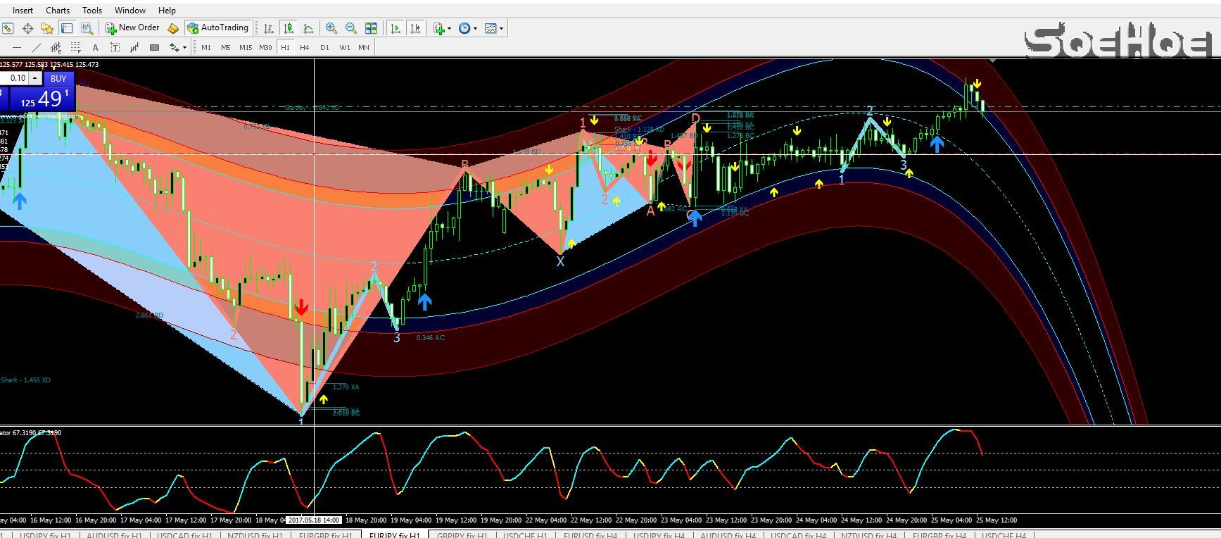Expand the periodicity clock dropdown
Image resolution: width=1221 pixels, height=538 pixels.
point(475,29)
